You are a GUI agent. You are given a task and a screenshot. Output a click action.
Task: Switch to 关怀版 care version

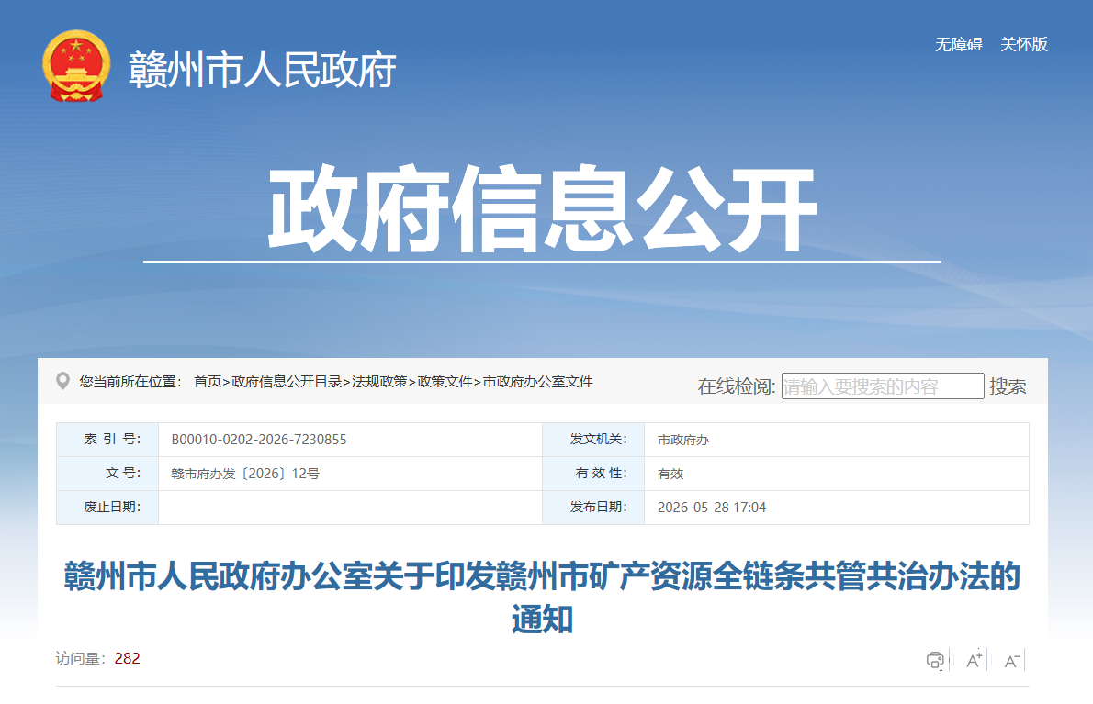(x=1024, y=45)
